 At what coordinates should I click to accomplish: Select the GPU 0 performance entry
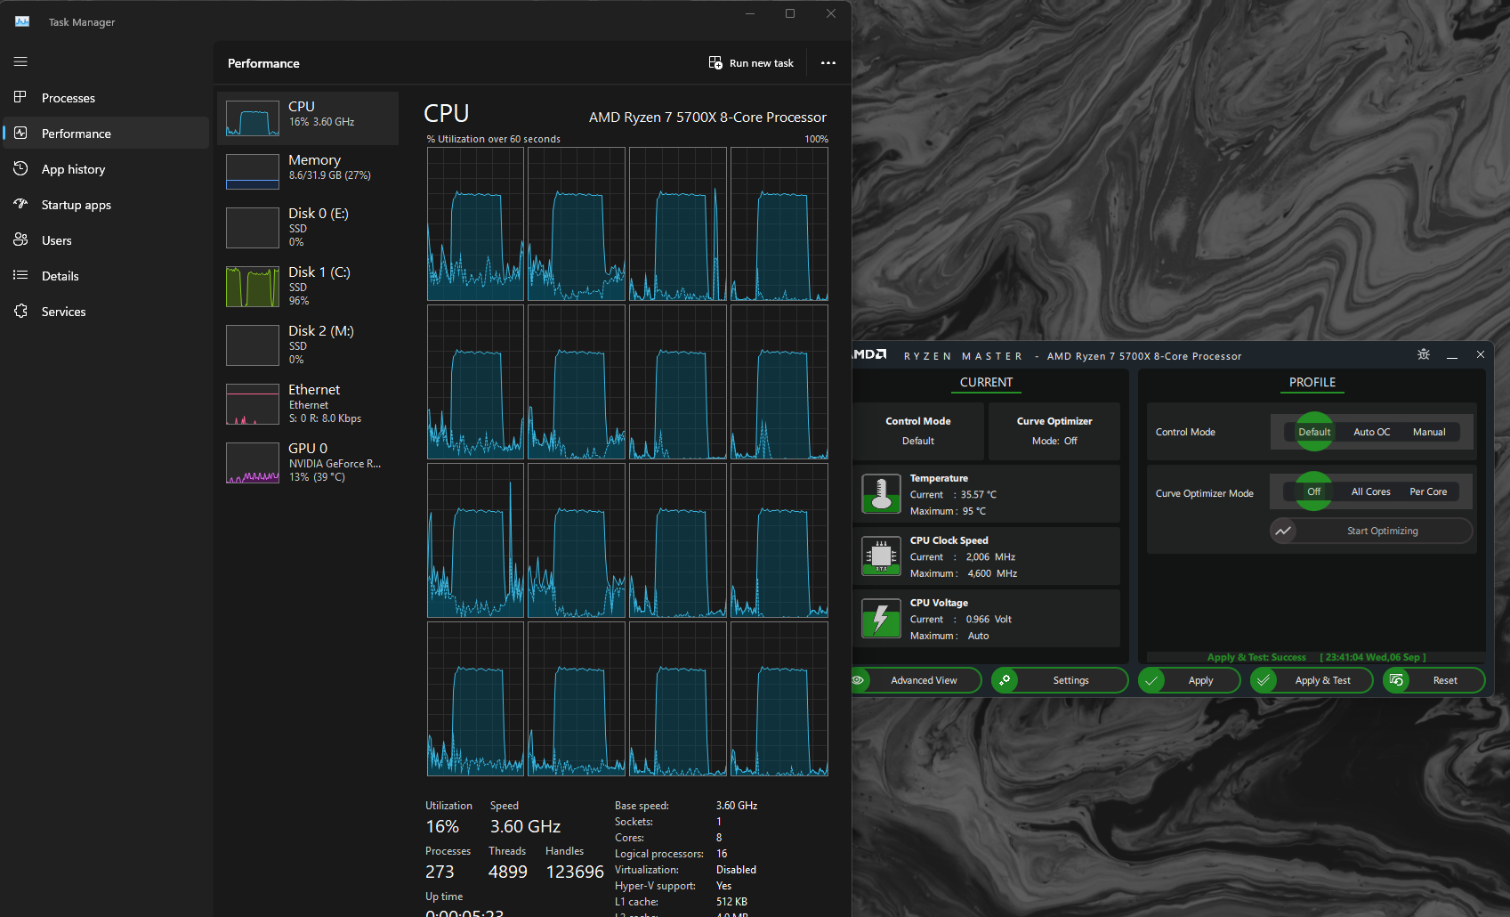308,462
